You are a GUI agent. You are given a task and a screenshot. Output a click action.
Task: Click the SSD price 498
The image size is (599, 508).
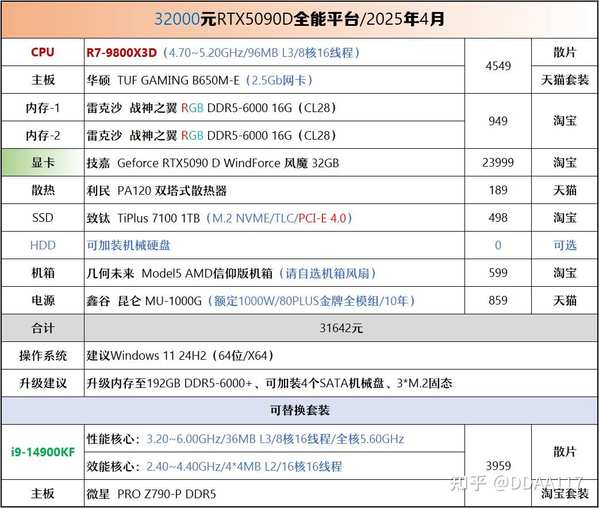point(498,218)
